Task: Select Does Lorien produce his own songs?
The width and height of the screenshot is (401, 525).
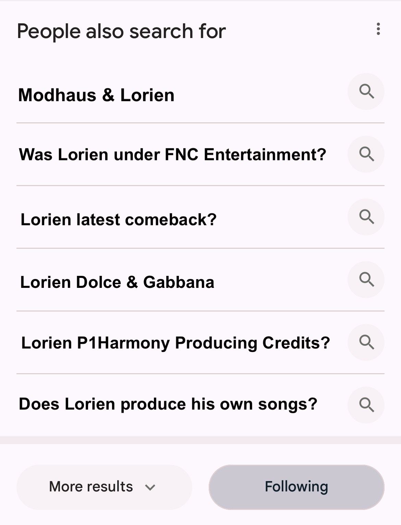Action: 168,404
